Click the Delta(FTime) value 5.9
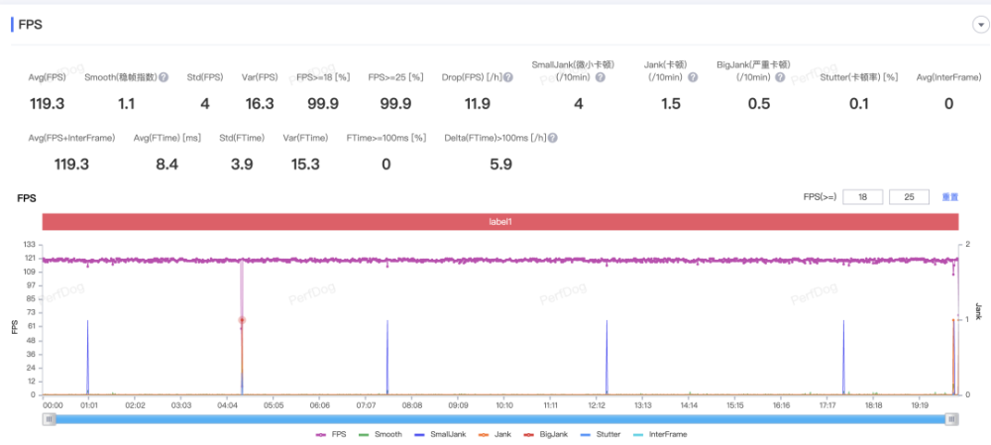Screen dimensions: 991x445 point(499,165)
